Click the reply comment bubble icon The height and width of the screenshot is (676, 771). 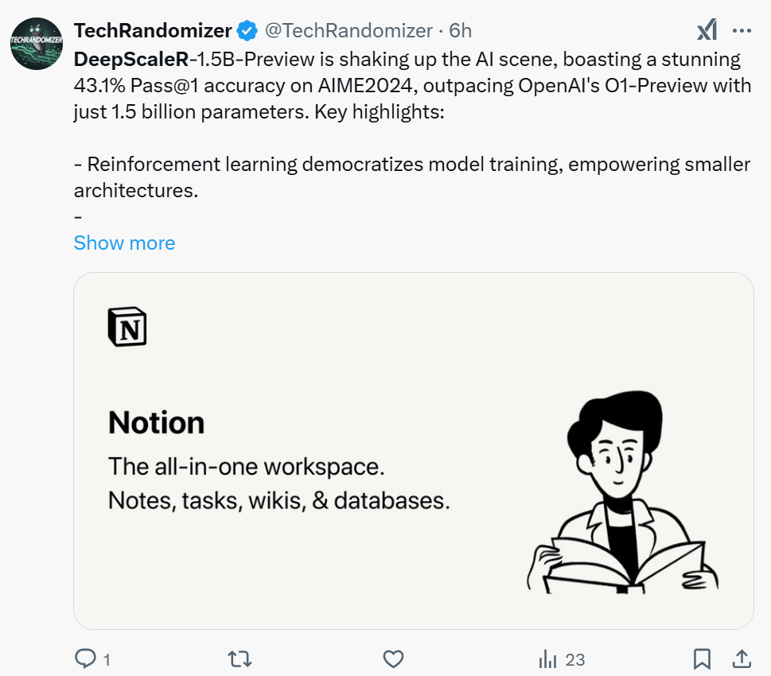point(85,659)
